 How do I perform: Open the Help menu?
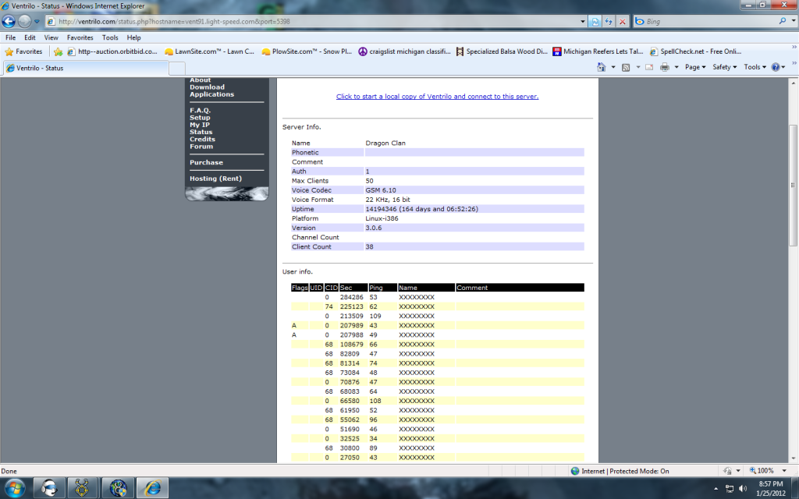133,37
